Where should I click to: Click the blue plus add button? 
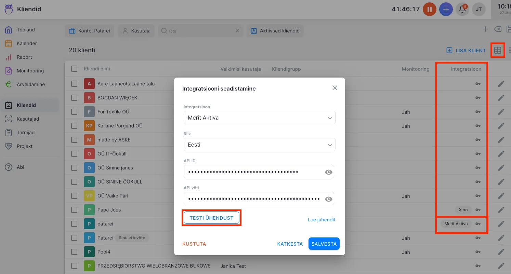[x=446, y=9]
